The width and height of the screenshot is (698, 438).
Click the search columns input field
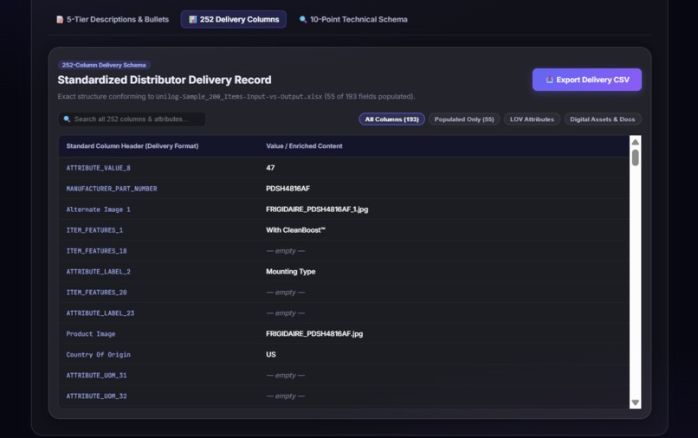(132, 119)
